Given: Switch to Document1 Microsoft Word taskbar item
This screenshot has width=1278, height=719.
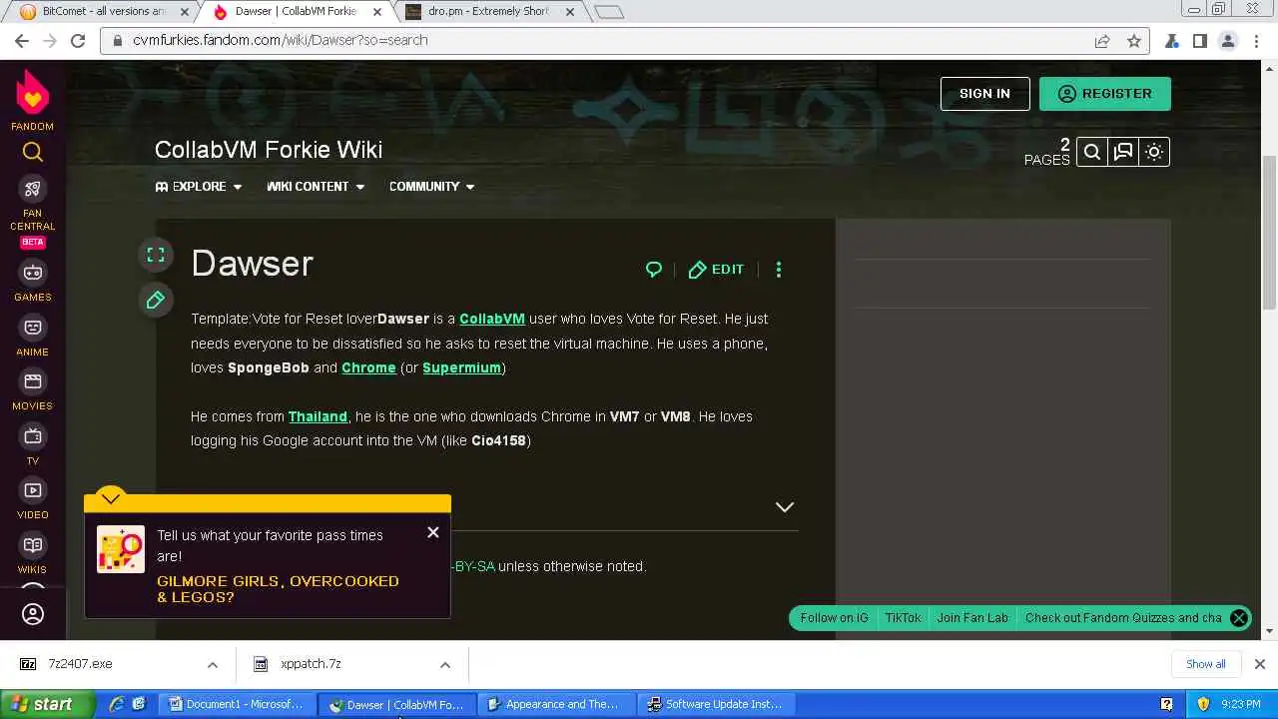Looking at the screenshot, I should tap(236, 704).
